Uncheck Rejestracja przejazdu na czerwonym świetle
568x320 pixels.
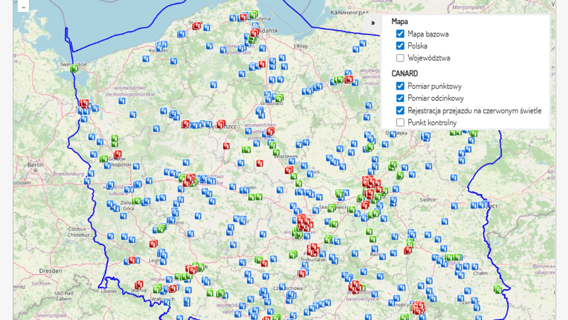[x=400, y=110]
